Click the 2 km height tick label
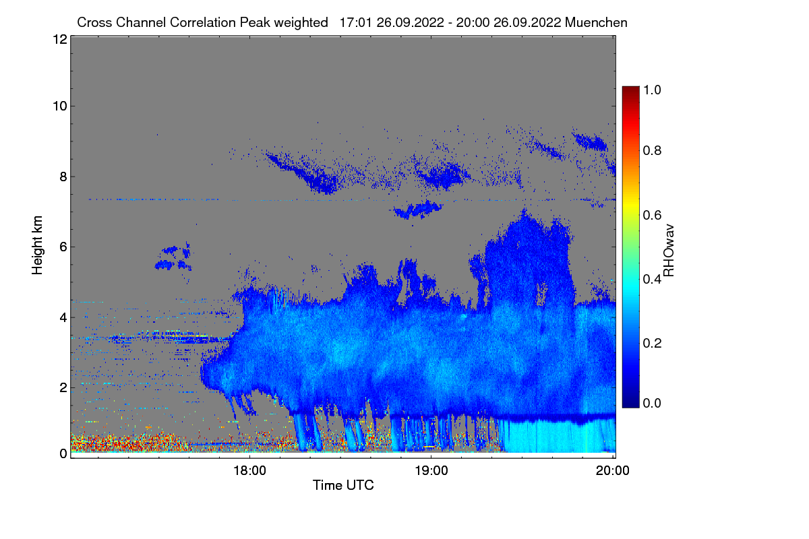 pyautogui.click(x=62, y=387)
